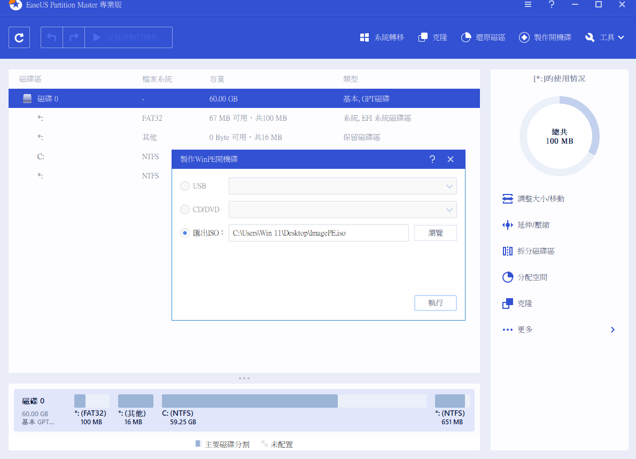The image size is (636, 459).
Task: Open the hamburger menu in title bar
Action: 528,4
